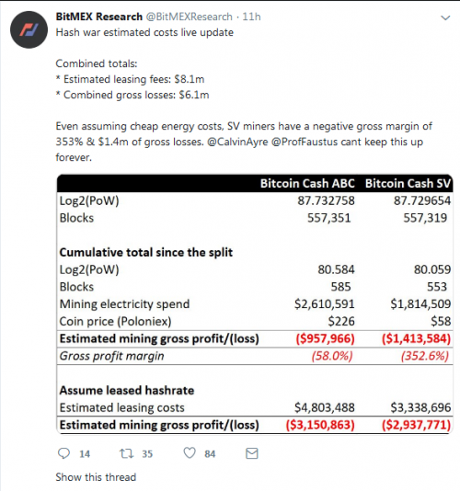View the 84 likes count
Viewport: 460px width, 491px height.
pos(210,453)
